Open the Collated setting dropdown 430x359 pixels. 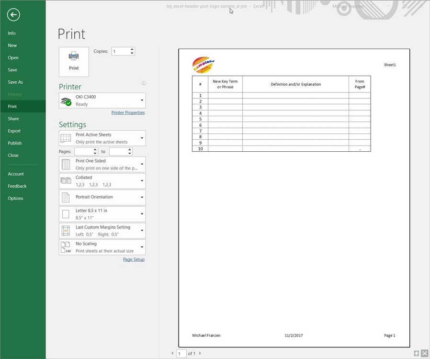pos(102,181)
